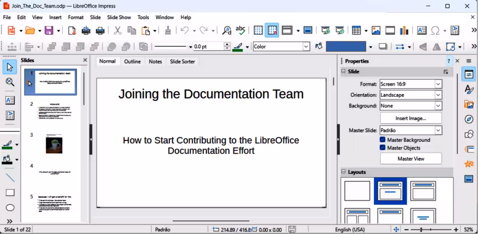Switch to the Outline tab
This screenshot has height=234, width=478.
(x=132, y=61)
